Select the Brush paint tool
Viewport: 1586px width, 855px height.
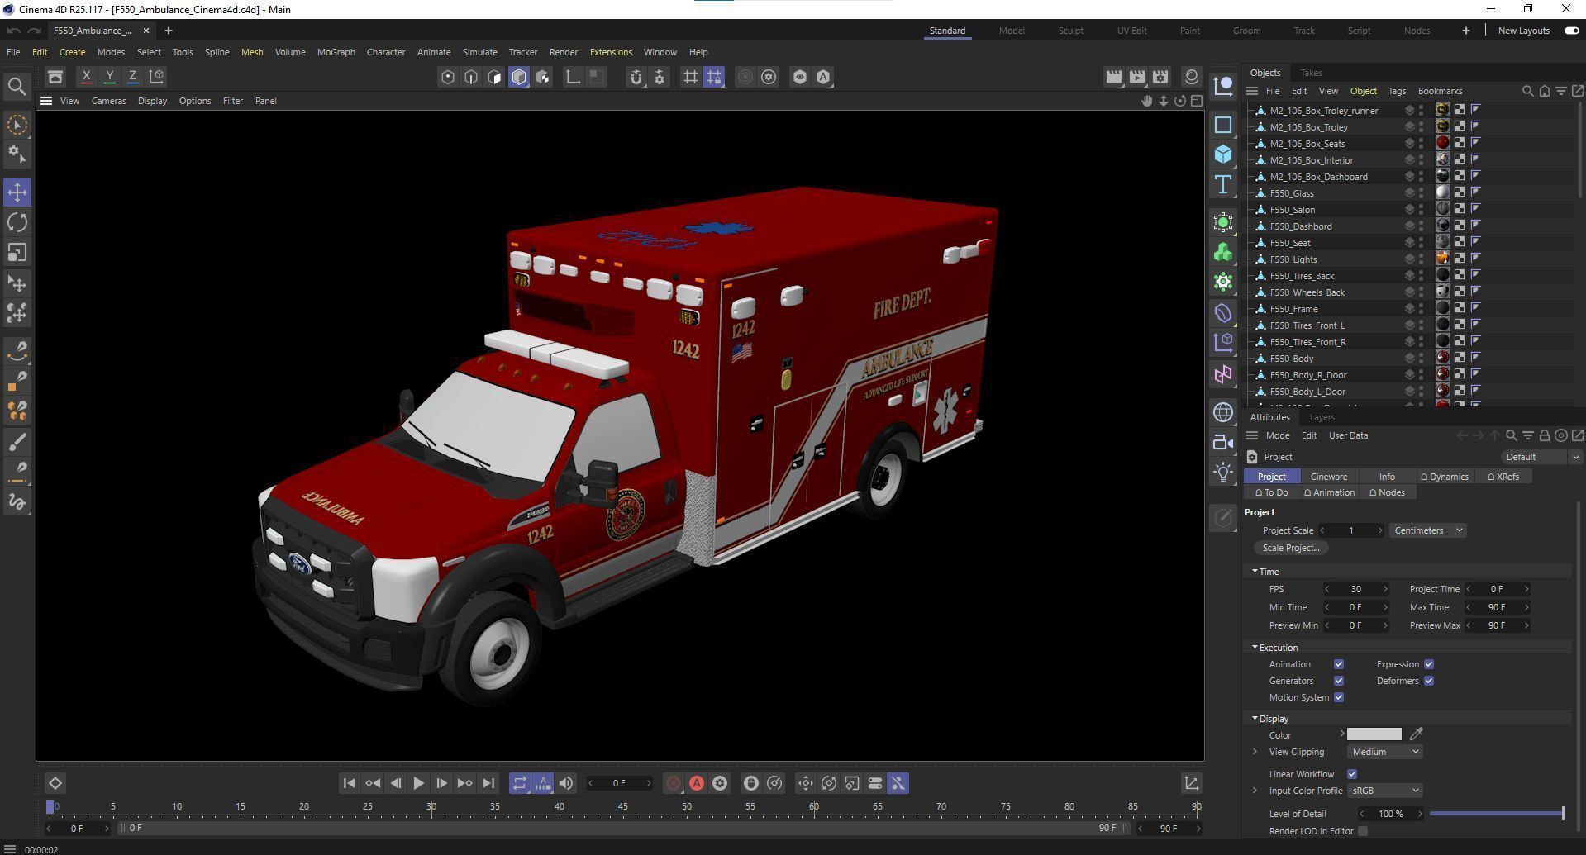pyautogui.click(x=17, y=442)
